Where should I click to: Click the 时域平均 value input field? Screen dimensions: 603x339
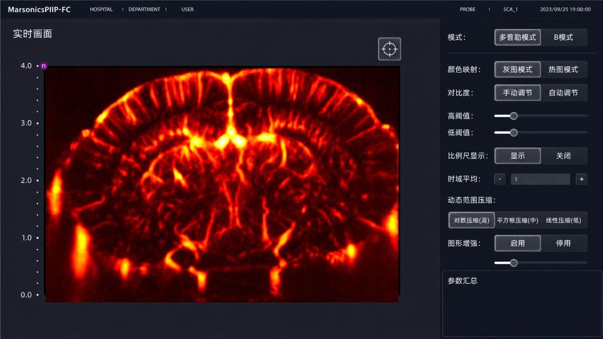[541, 179]
